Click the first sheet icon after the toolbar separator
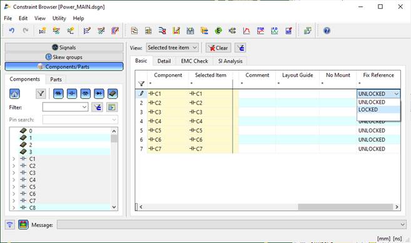 (x=134, y=31)
